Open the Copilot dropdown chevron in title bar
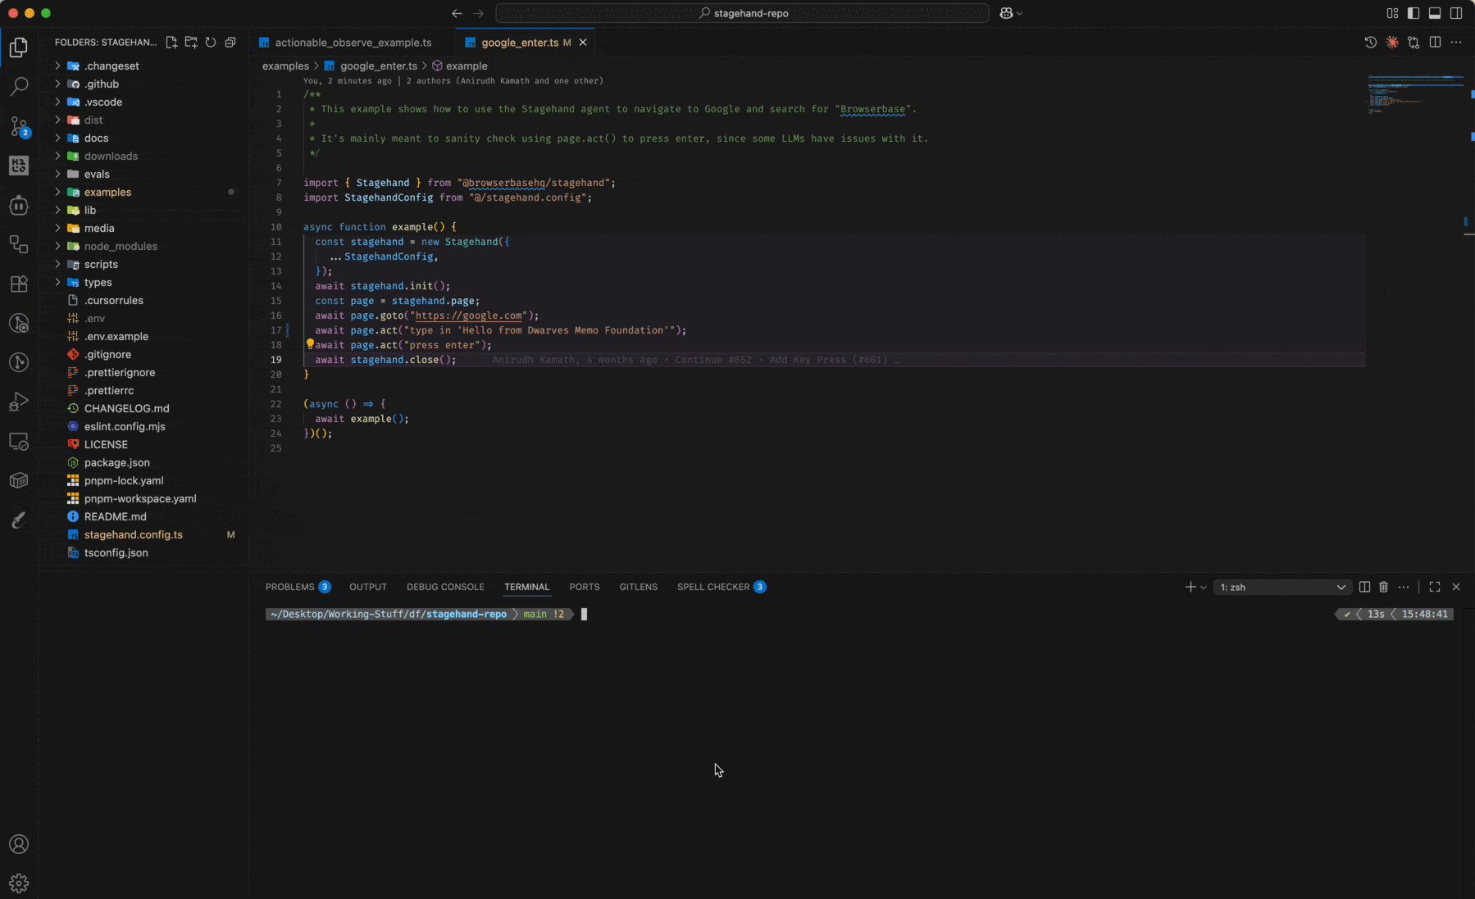Image resolution: width=1475 pixels, height=899 pixels. 1019,13
